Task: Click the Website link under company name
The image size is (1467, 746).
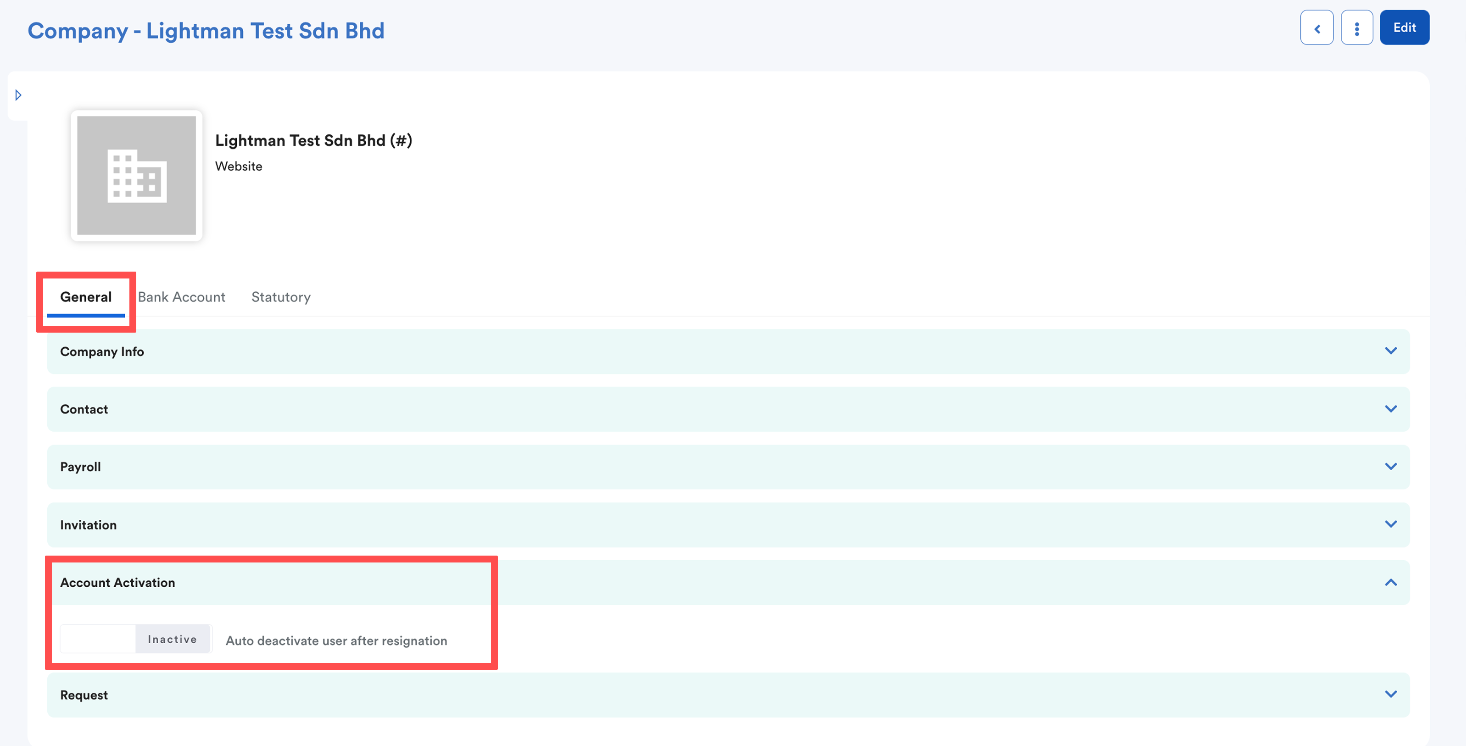Action: [239, 166]
